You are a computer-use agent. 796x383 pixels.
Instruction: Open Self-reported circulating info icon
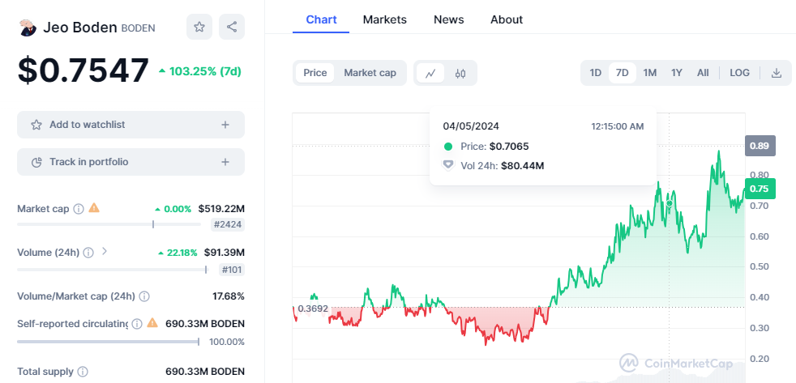tap(136, 323)
